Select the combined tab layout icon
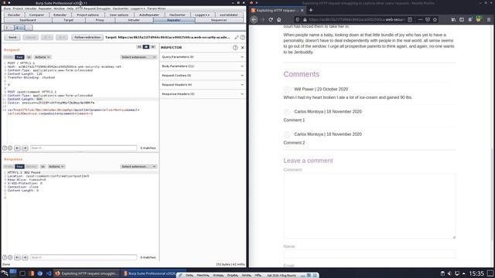 coord(153,47)
